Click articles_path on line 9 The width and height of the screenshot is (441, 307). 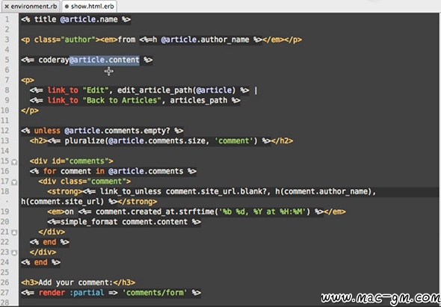pyautogui.click(x=199, y=100)
